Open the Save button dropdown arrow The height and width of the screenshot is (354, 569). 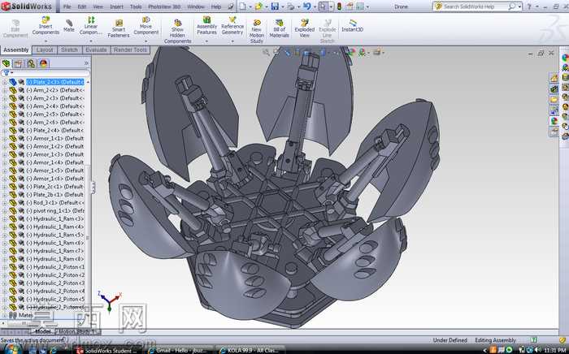pyautogui.click(x=281, y=6)
